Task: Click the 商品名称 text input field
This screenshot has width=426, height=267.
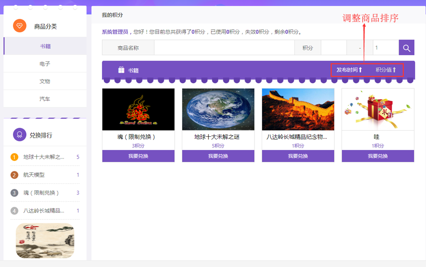Action: [x=224, y=47]
